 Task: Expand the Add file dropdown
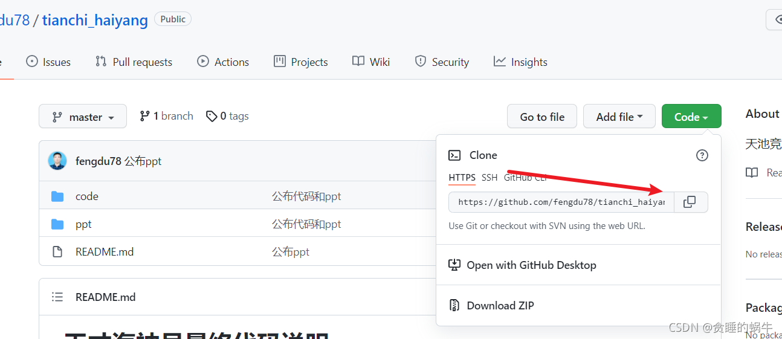[x=619, y=117]
